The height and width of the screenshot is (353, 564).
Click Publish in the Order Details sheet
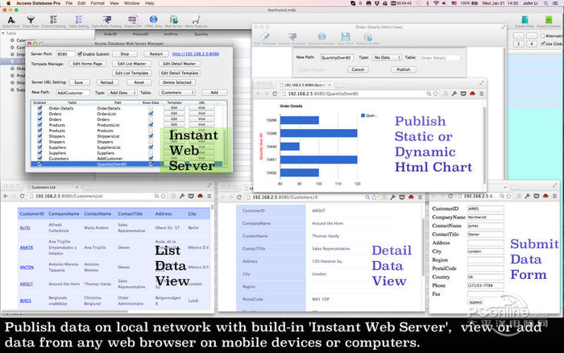pyautogui.click(x=403, y=69)
